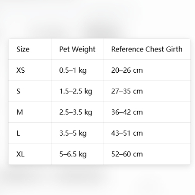Click the 52–60 cm girth cell

click(x=146, y=154)
